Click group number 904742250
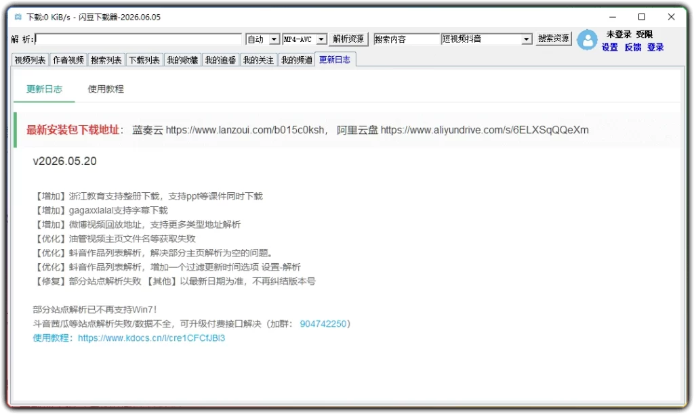This screenshot has width=694, height=414. click(x=323, y=324)
